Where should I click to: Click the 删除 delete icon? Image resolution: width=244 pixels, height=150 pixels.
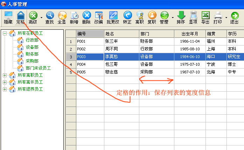pos(86,17)
